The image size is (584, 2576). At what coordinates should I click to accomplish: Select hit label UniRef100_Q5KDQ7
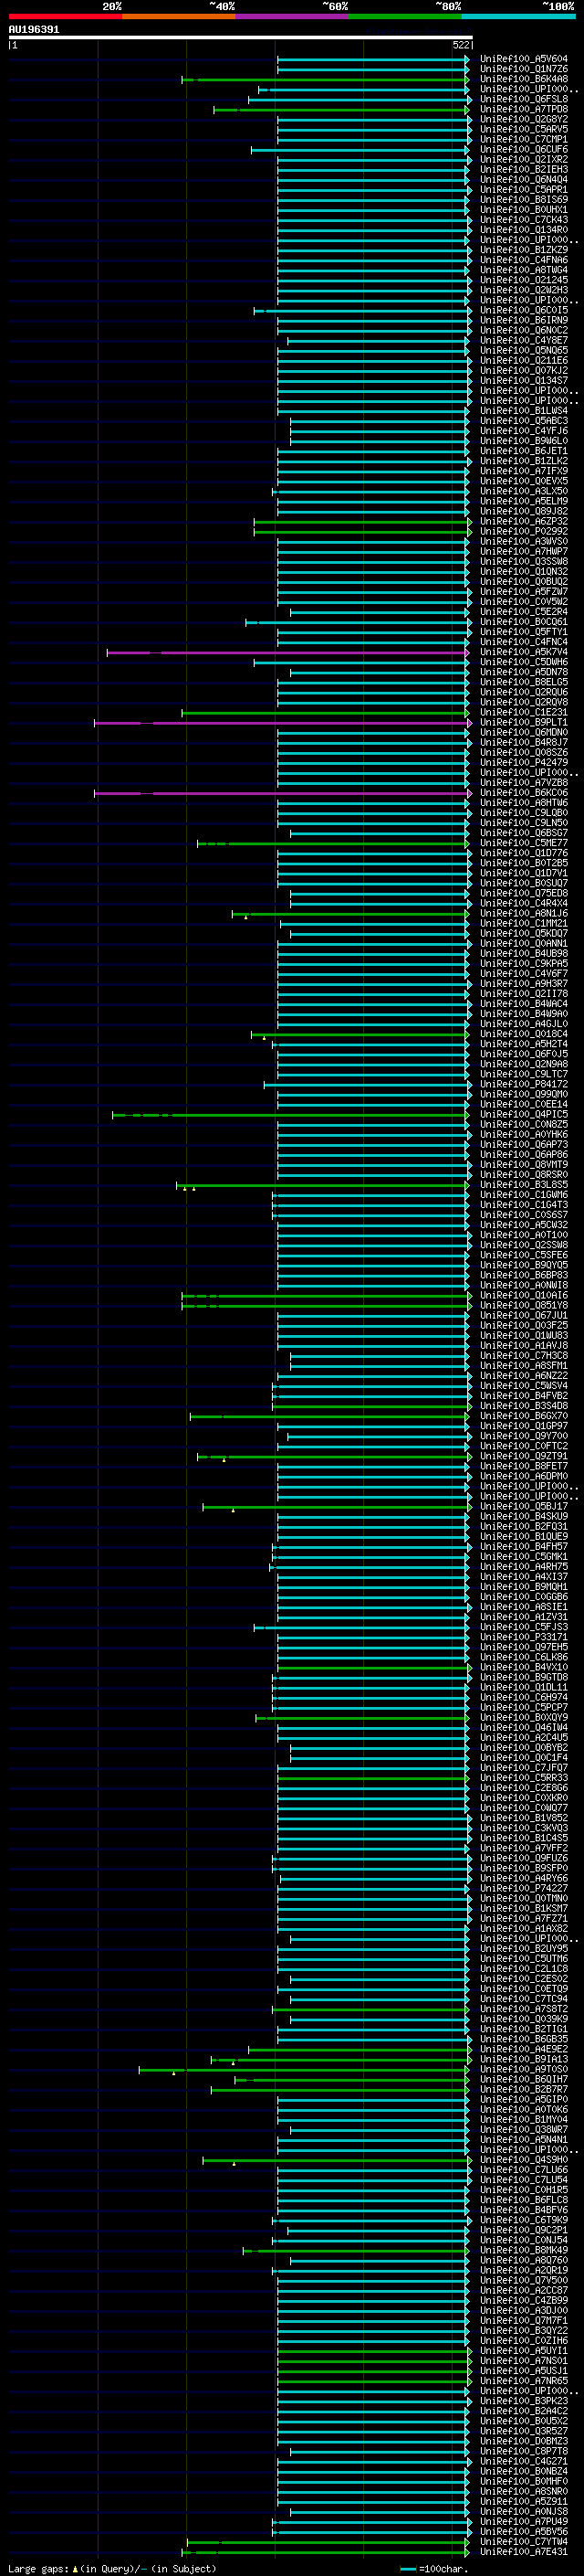click(523, 934)
